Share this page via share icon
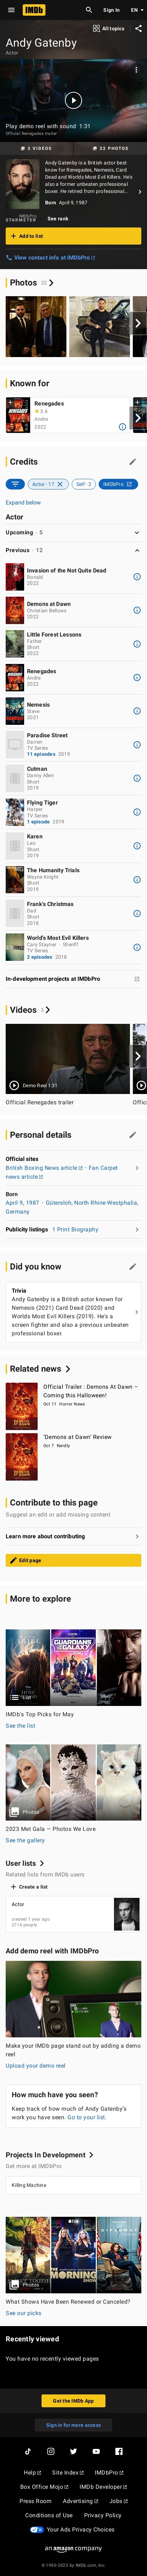The height and width of the screenshot is (2576, 147). tap(138, 28)
